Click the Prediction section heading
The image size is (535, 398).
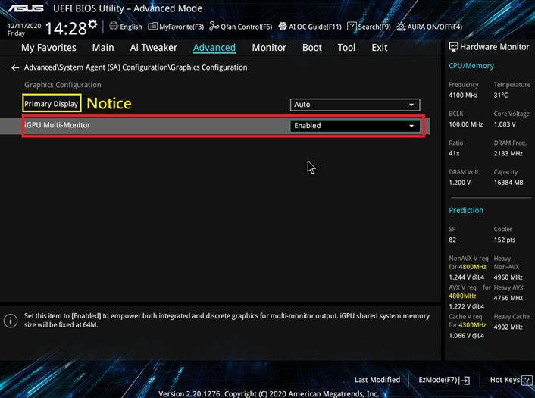coord(466,211)
